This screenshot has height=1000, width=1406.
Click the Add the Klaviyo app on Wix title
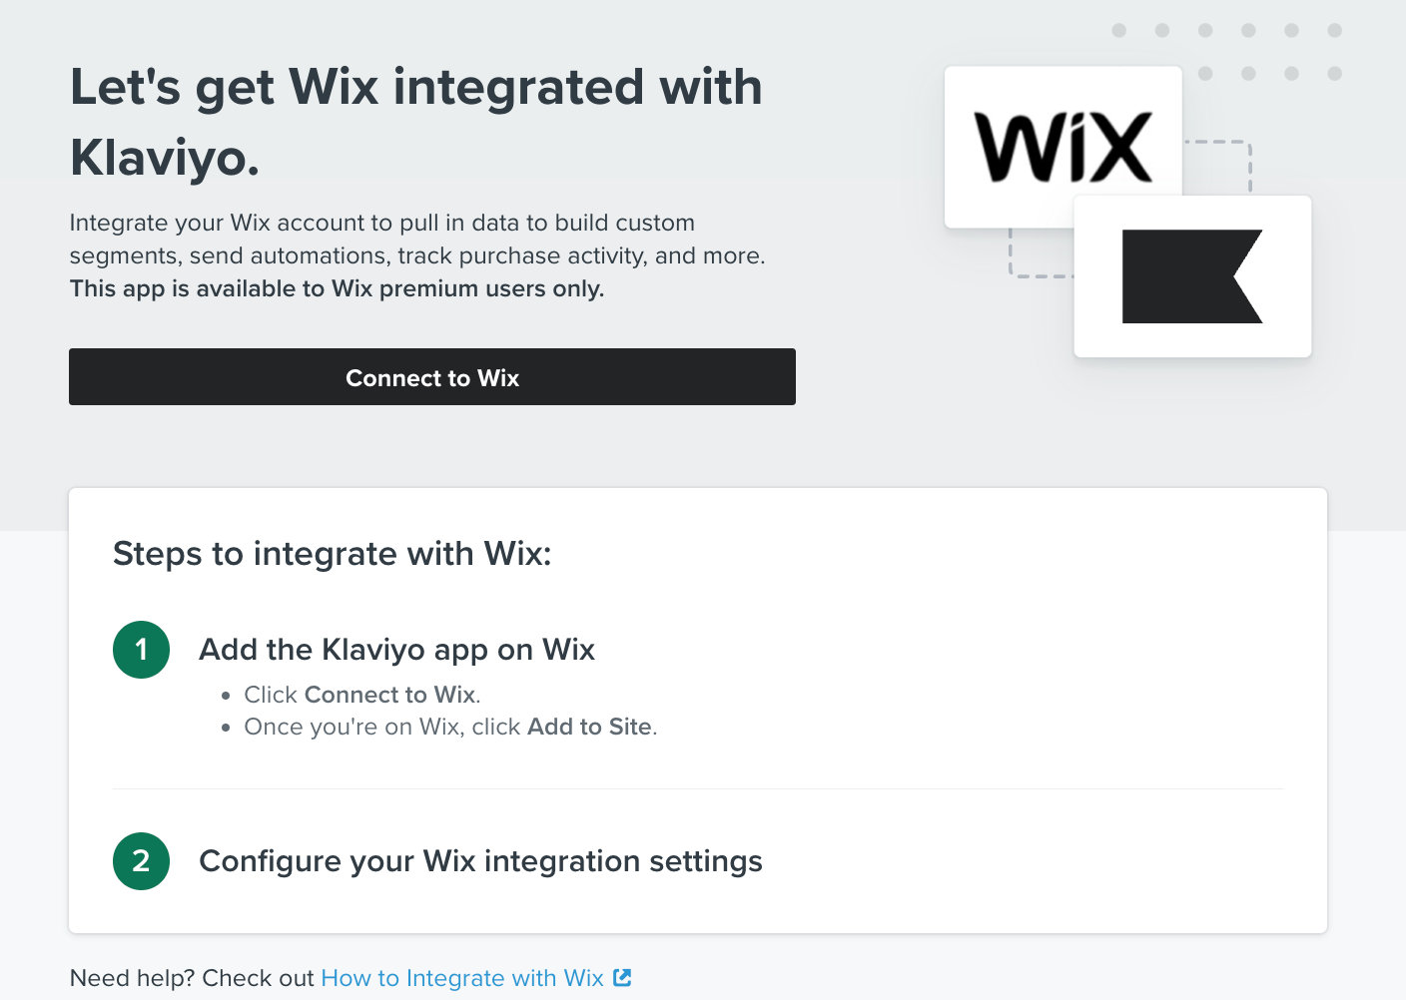point(397,650)
